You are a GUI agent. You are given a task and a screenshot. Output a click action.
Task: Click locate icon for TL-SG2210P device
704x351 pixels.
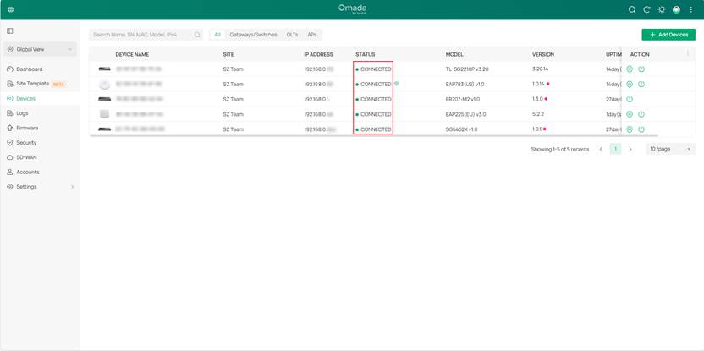click(x=630, y=69)
